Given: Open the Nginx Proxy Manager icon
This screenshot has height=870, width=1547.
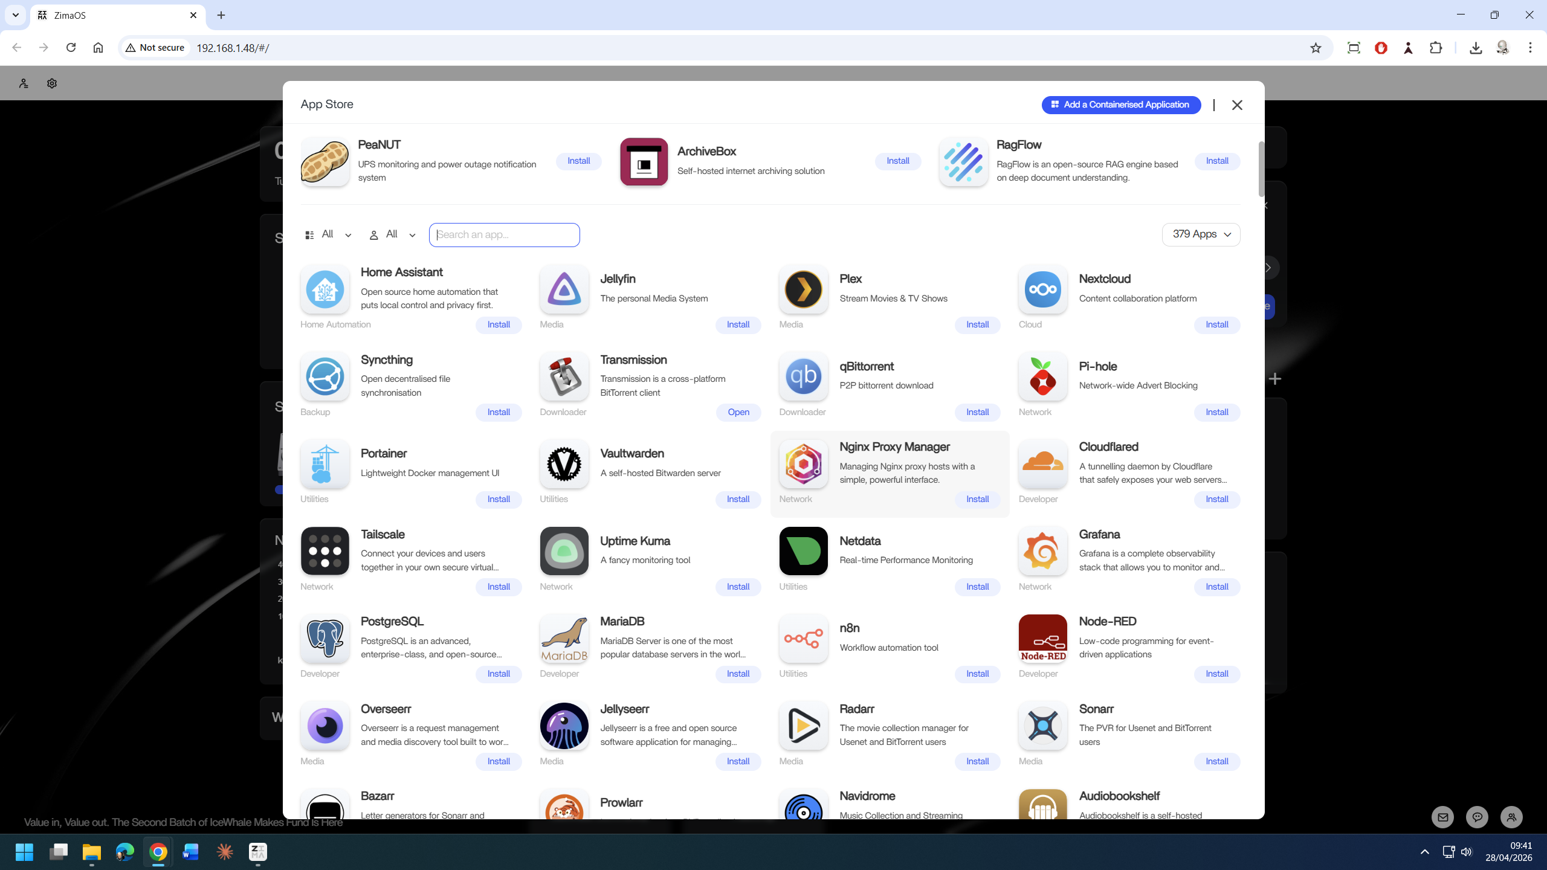Looking at the screenshot, I should coord(803,464).
